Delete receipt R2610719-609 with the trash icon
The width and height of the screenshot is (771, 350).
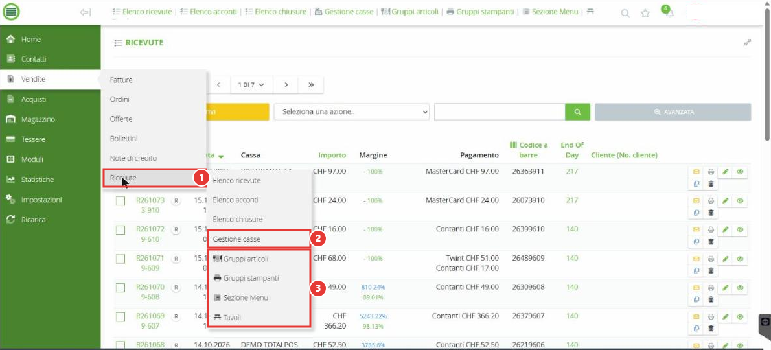(x=711, y=270)
